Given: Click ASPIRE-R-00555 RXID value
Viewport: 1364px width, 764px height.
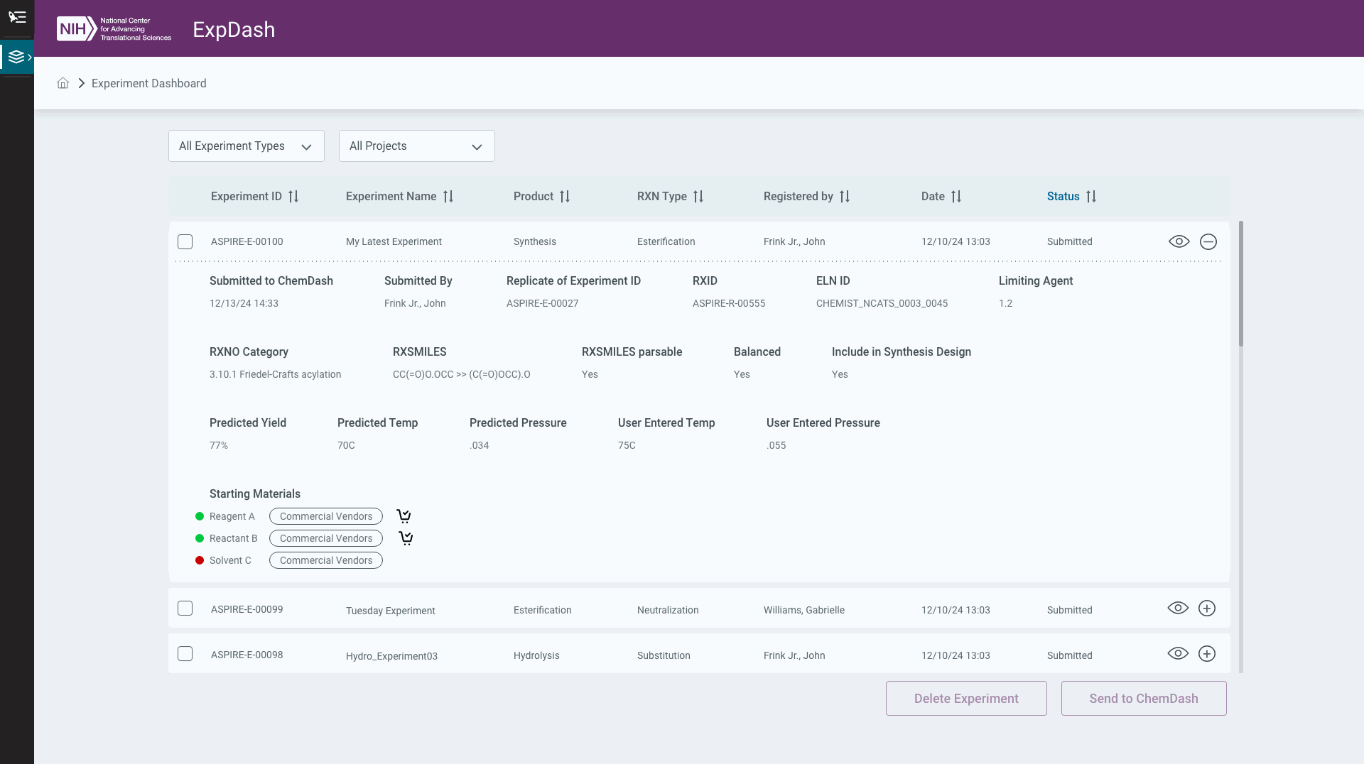Looking at the screenshot, I should pos(729,303).
